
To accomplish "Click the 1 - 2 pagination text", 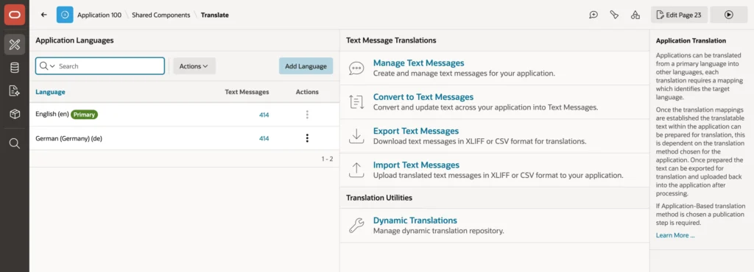I will [327, 159].
